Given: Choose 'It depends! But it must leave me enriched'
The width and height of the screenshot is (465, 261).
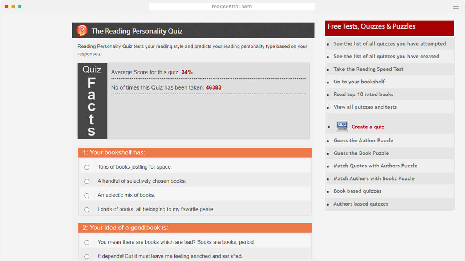Looking at the screenshot, I should click(x=87, y=257).
